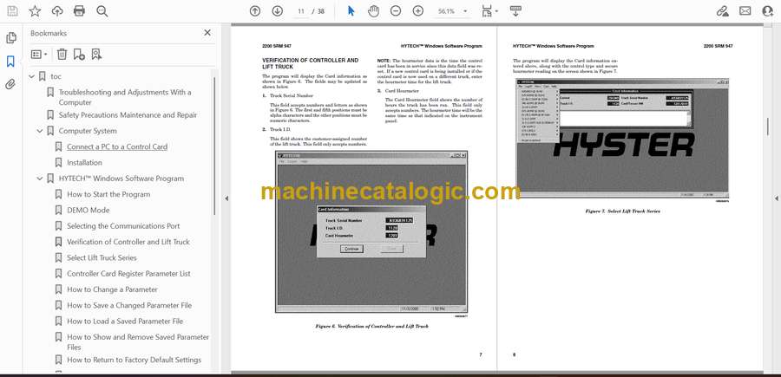Activate the Hand pan tool
The image size is (781, 377).
tap(373, 11)
